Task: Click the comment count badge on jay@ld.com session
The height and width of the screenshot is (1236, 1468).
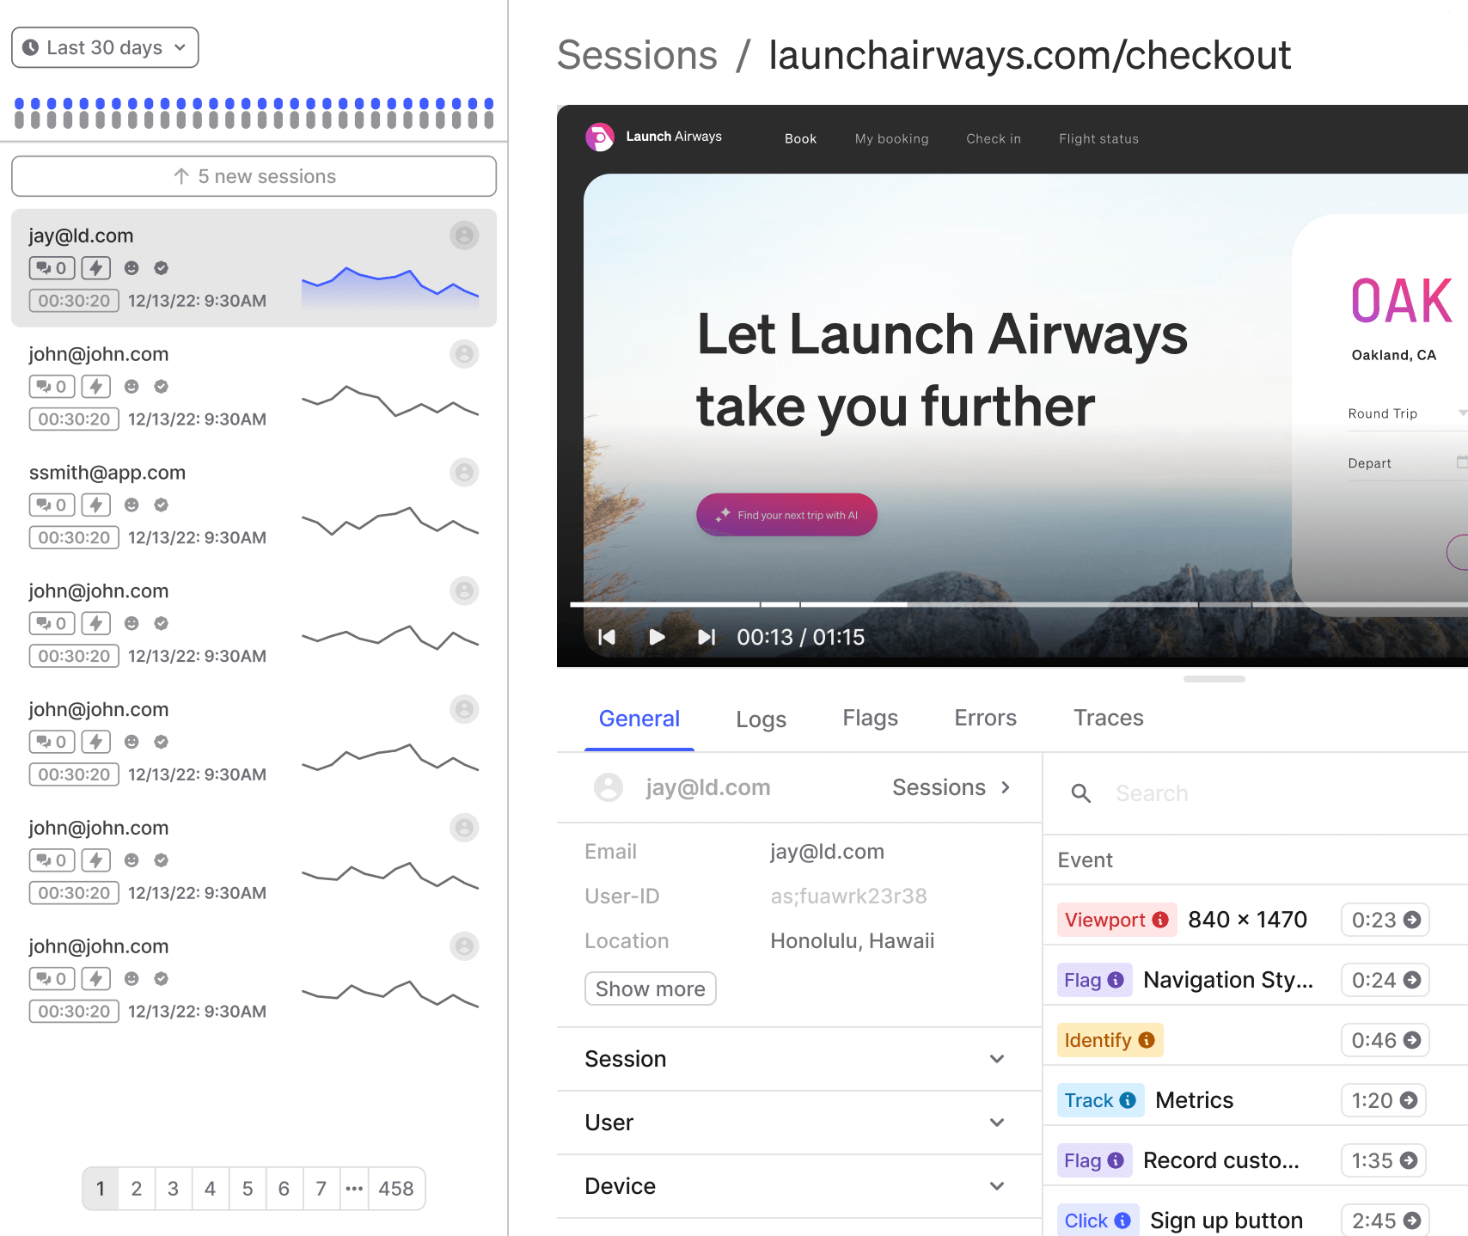Action: (52, 268)
